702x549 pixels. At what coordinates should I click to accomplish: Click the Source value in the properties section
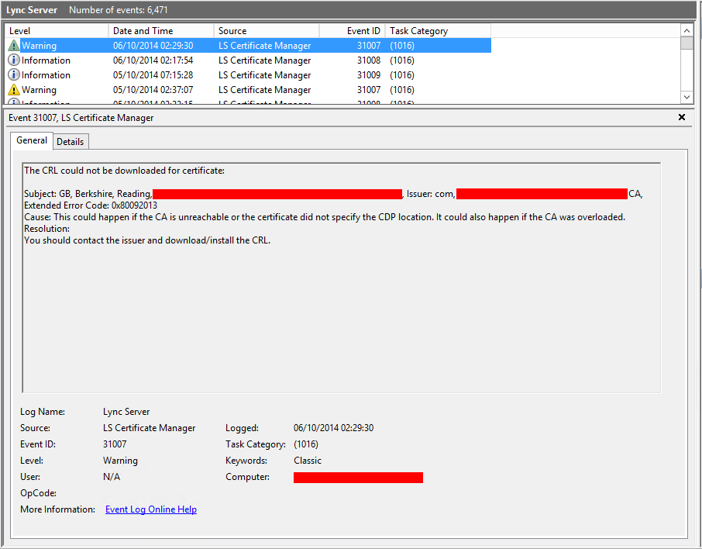coord(149,428)
